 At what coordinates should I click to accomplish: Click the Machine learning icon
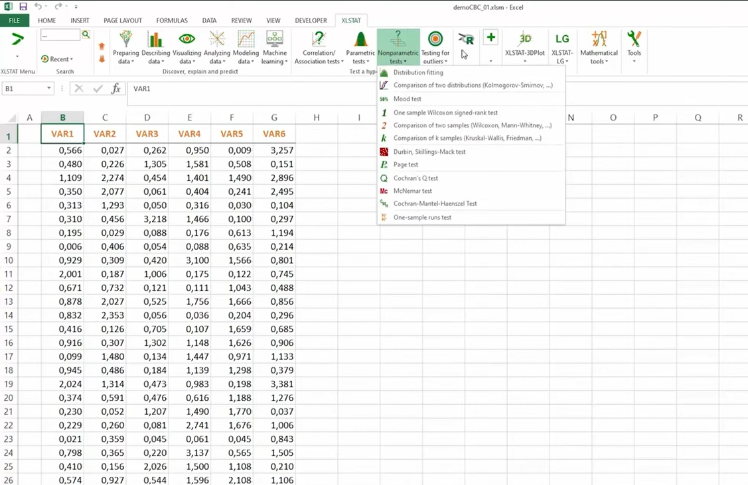click(x=274, y=40)
